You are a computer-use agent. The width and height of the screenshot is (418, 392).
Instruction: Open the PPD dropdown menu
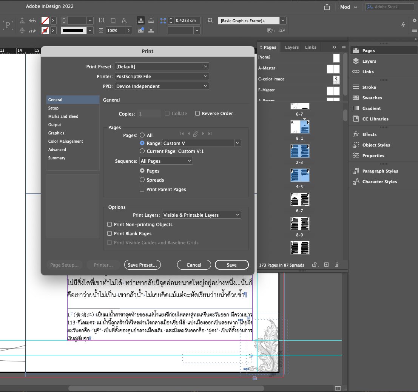point(162,86)
